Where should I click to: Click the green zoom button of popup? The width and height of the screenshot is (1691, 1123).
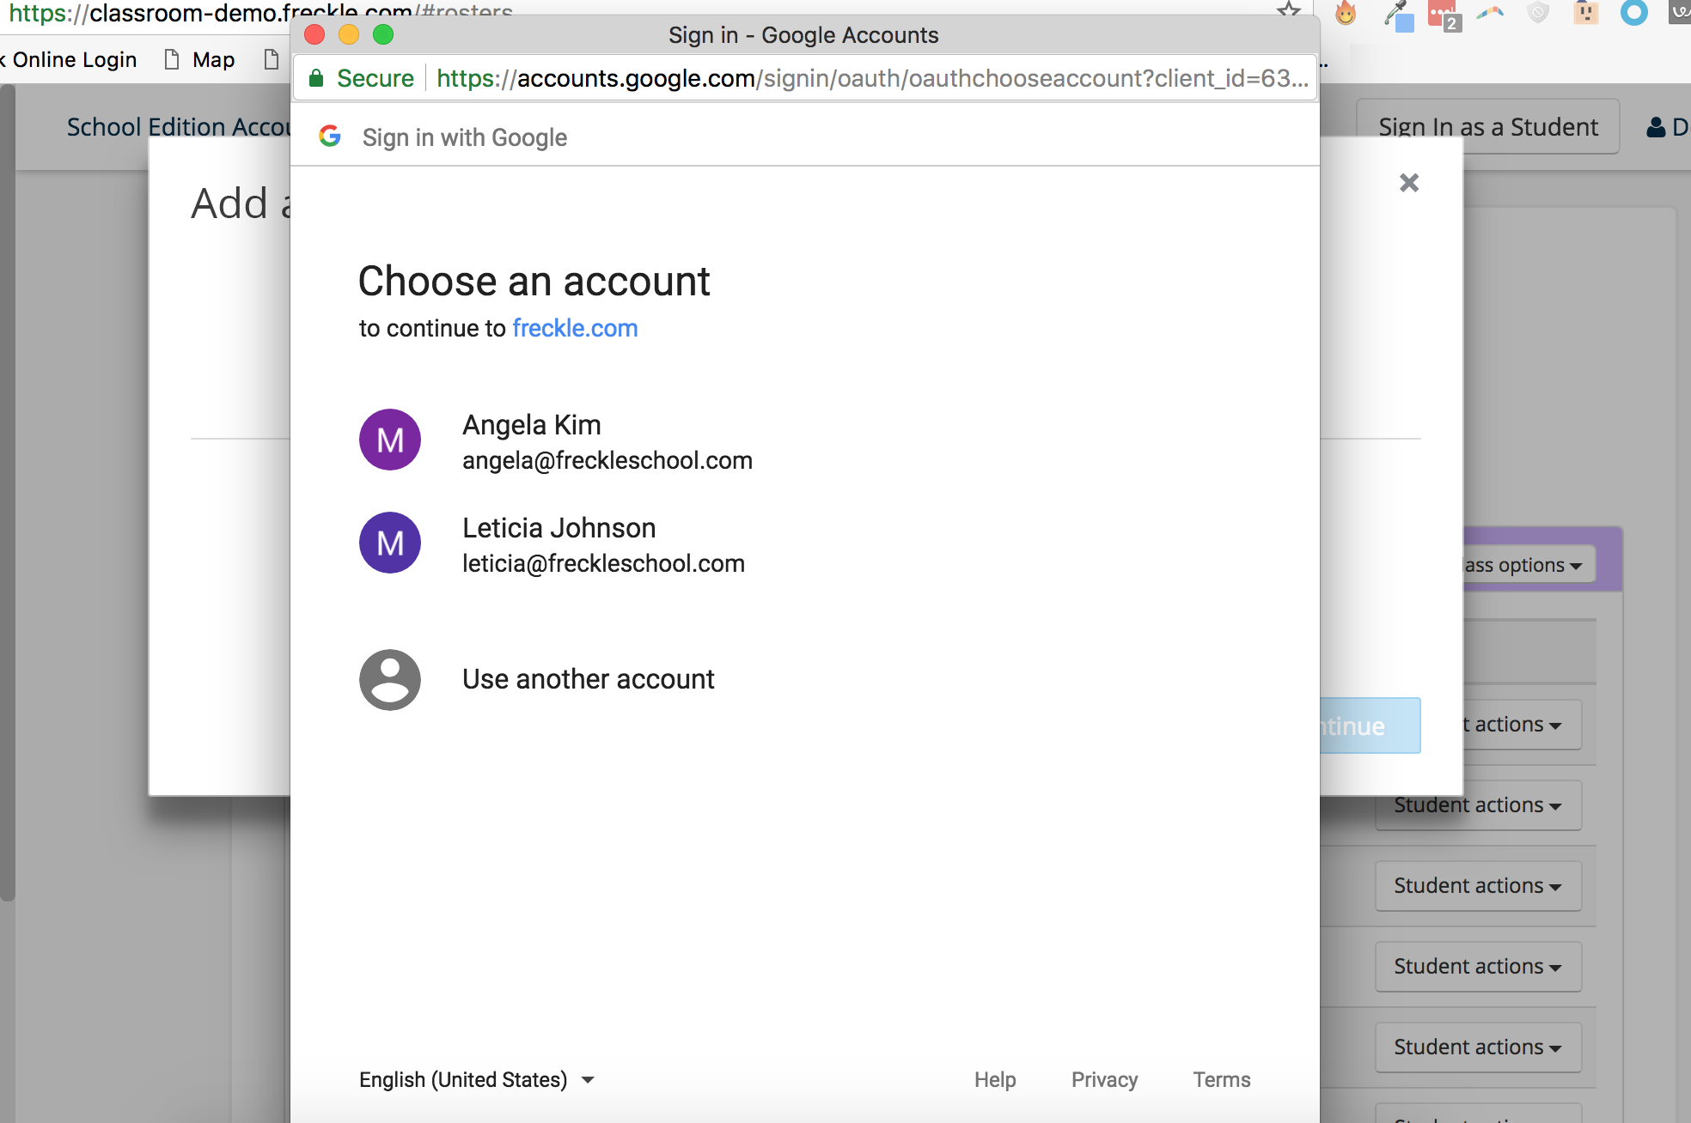click(x=383, y=34)
